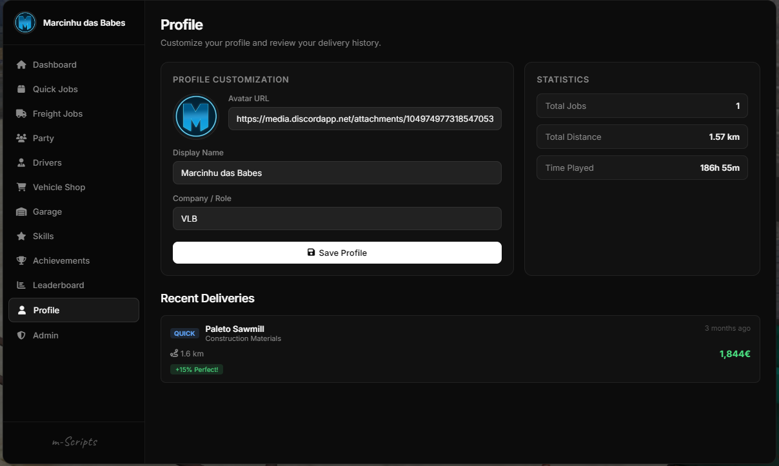Open Vehicle Shop cart icon
The width and height of the screenshot is (779, 466).
21,187
